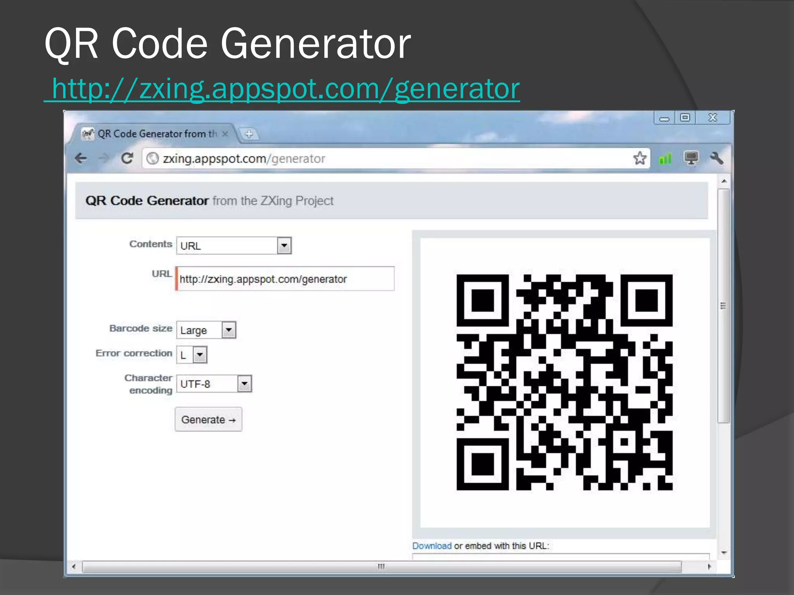Click the horizontal scrollbar right arrow
This screenshot has height=595, width=794.
[x=709, y=567]
